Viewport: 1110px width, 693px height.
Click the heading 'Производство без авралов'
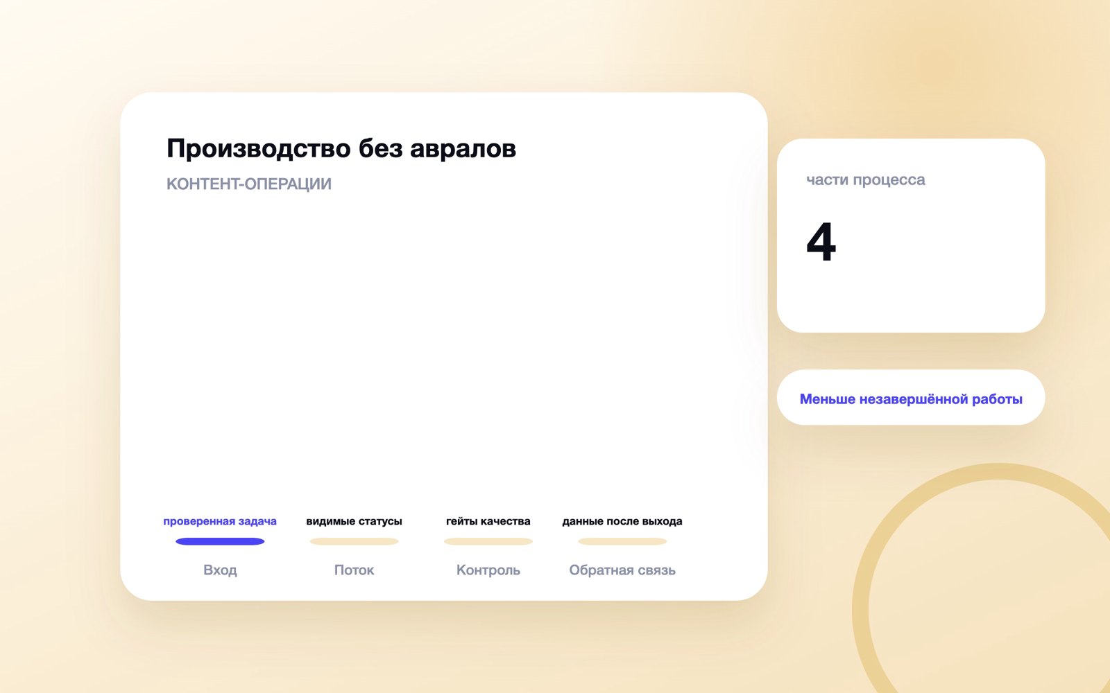point(341,148)
